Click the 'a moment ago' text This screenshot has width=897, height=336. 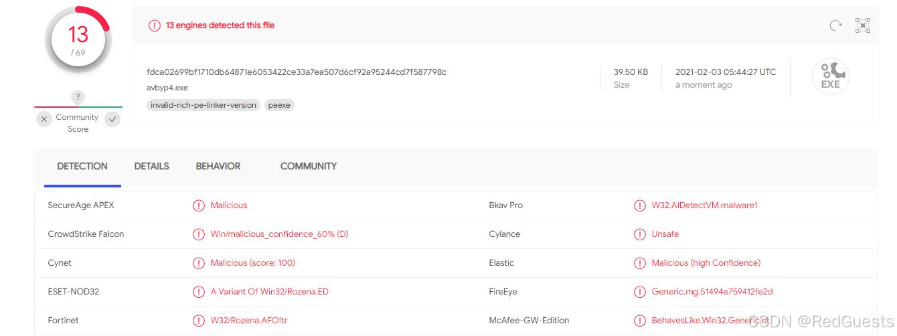pyautogui.click(x=704, y=85)
